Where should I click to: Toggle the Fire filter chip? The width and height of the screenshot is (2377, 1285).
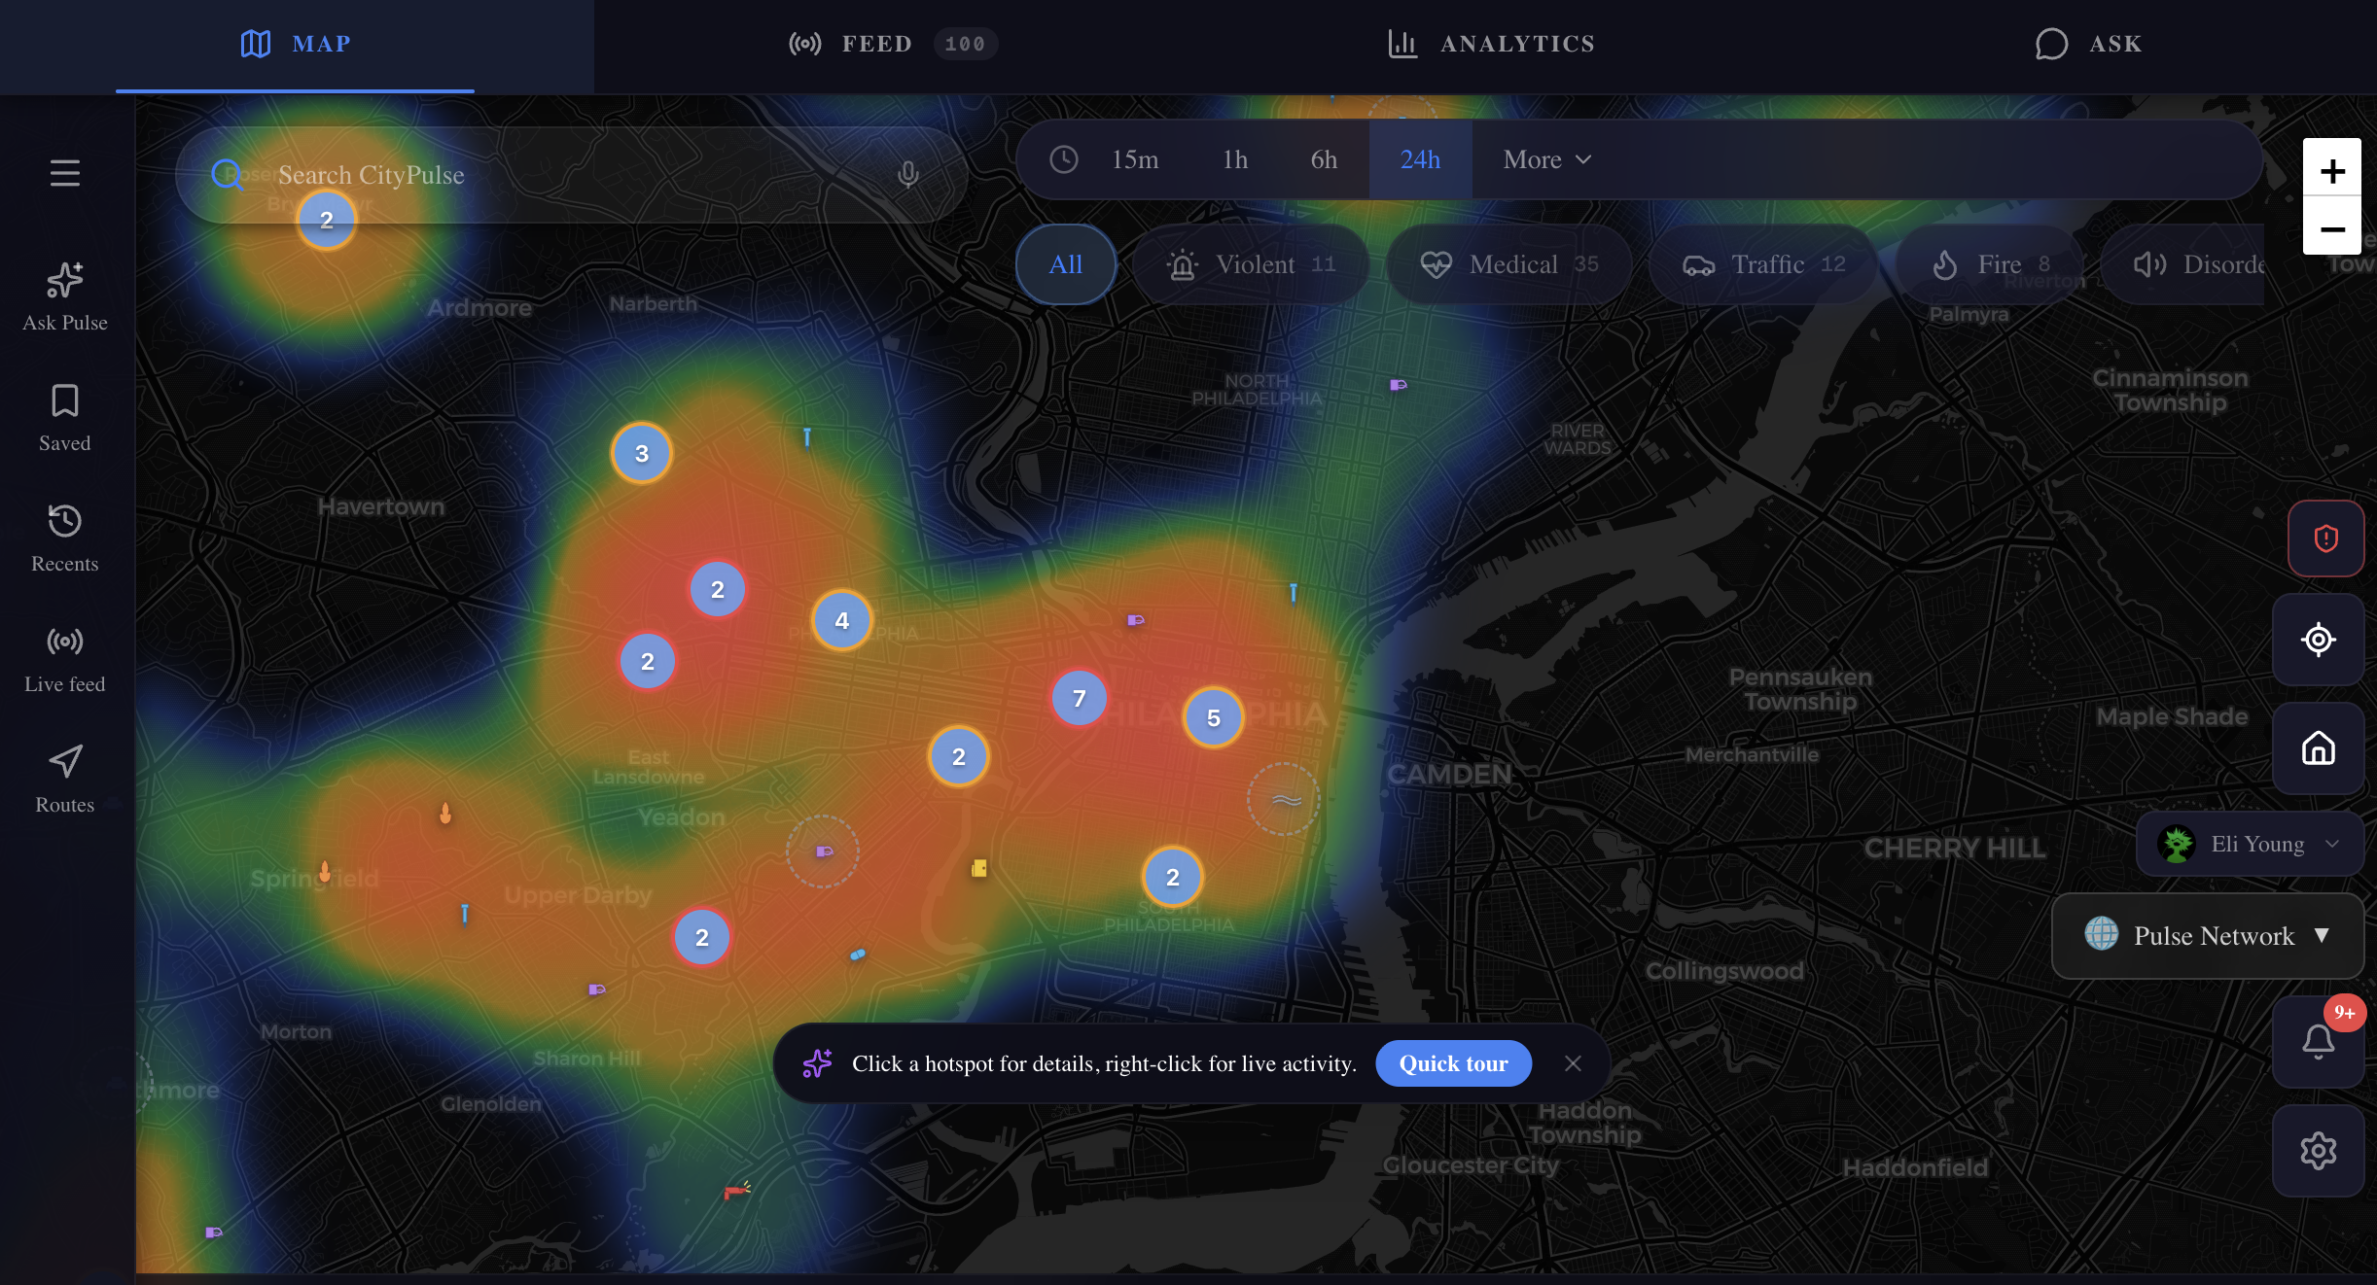pyautogui.click(x=1990, y=264)
